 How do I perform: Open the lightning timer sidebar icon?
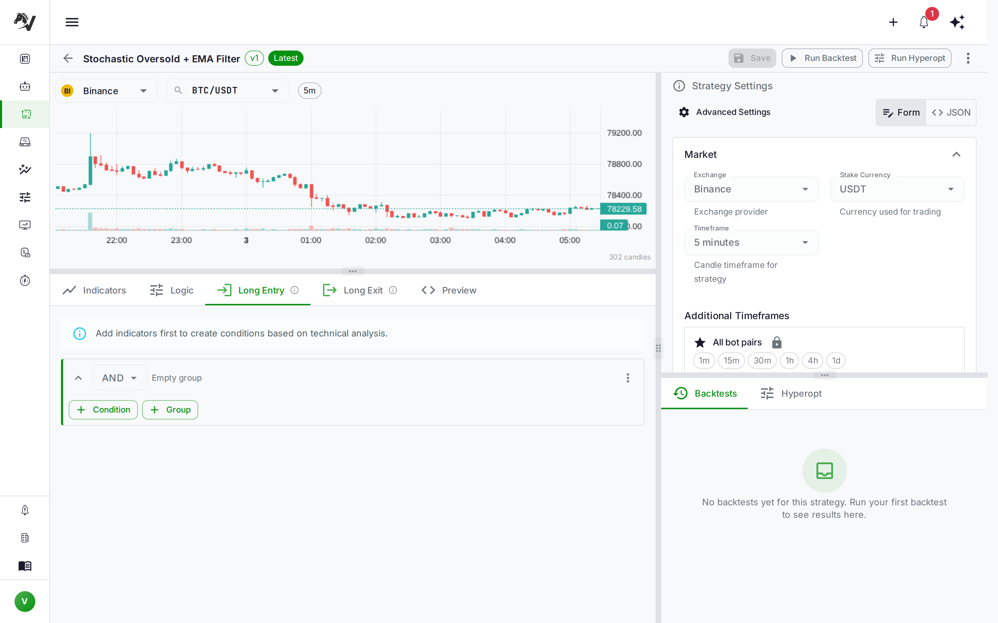click(25, 281)
